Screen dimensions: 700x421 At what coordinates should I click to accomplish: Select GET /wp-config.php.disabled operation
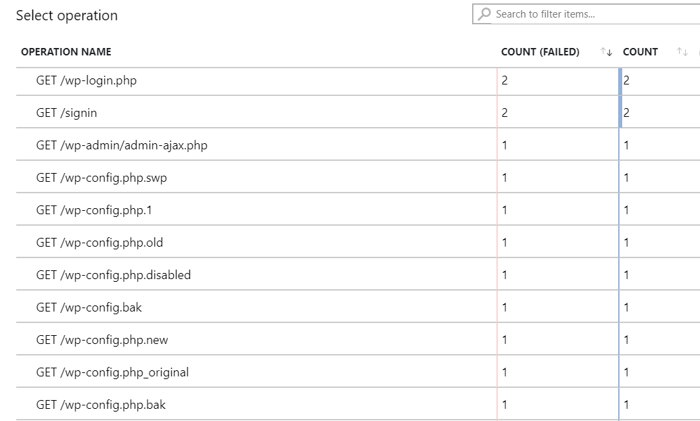click(358, 275)
